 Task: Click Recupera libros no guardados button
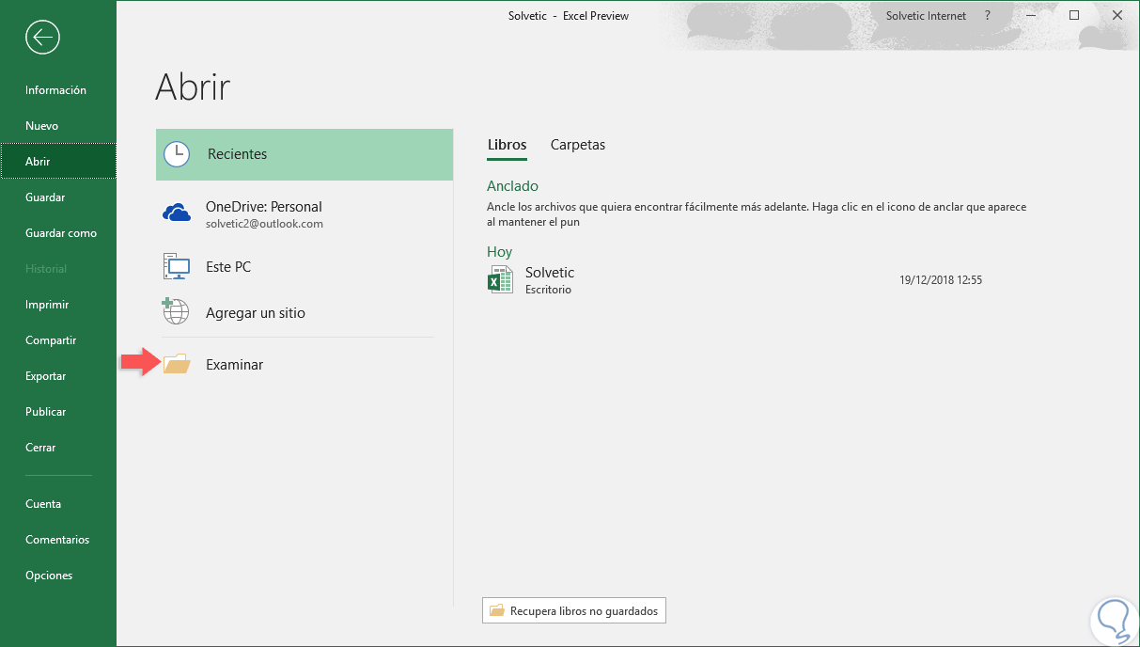click(574, 611)
